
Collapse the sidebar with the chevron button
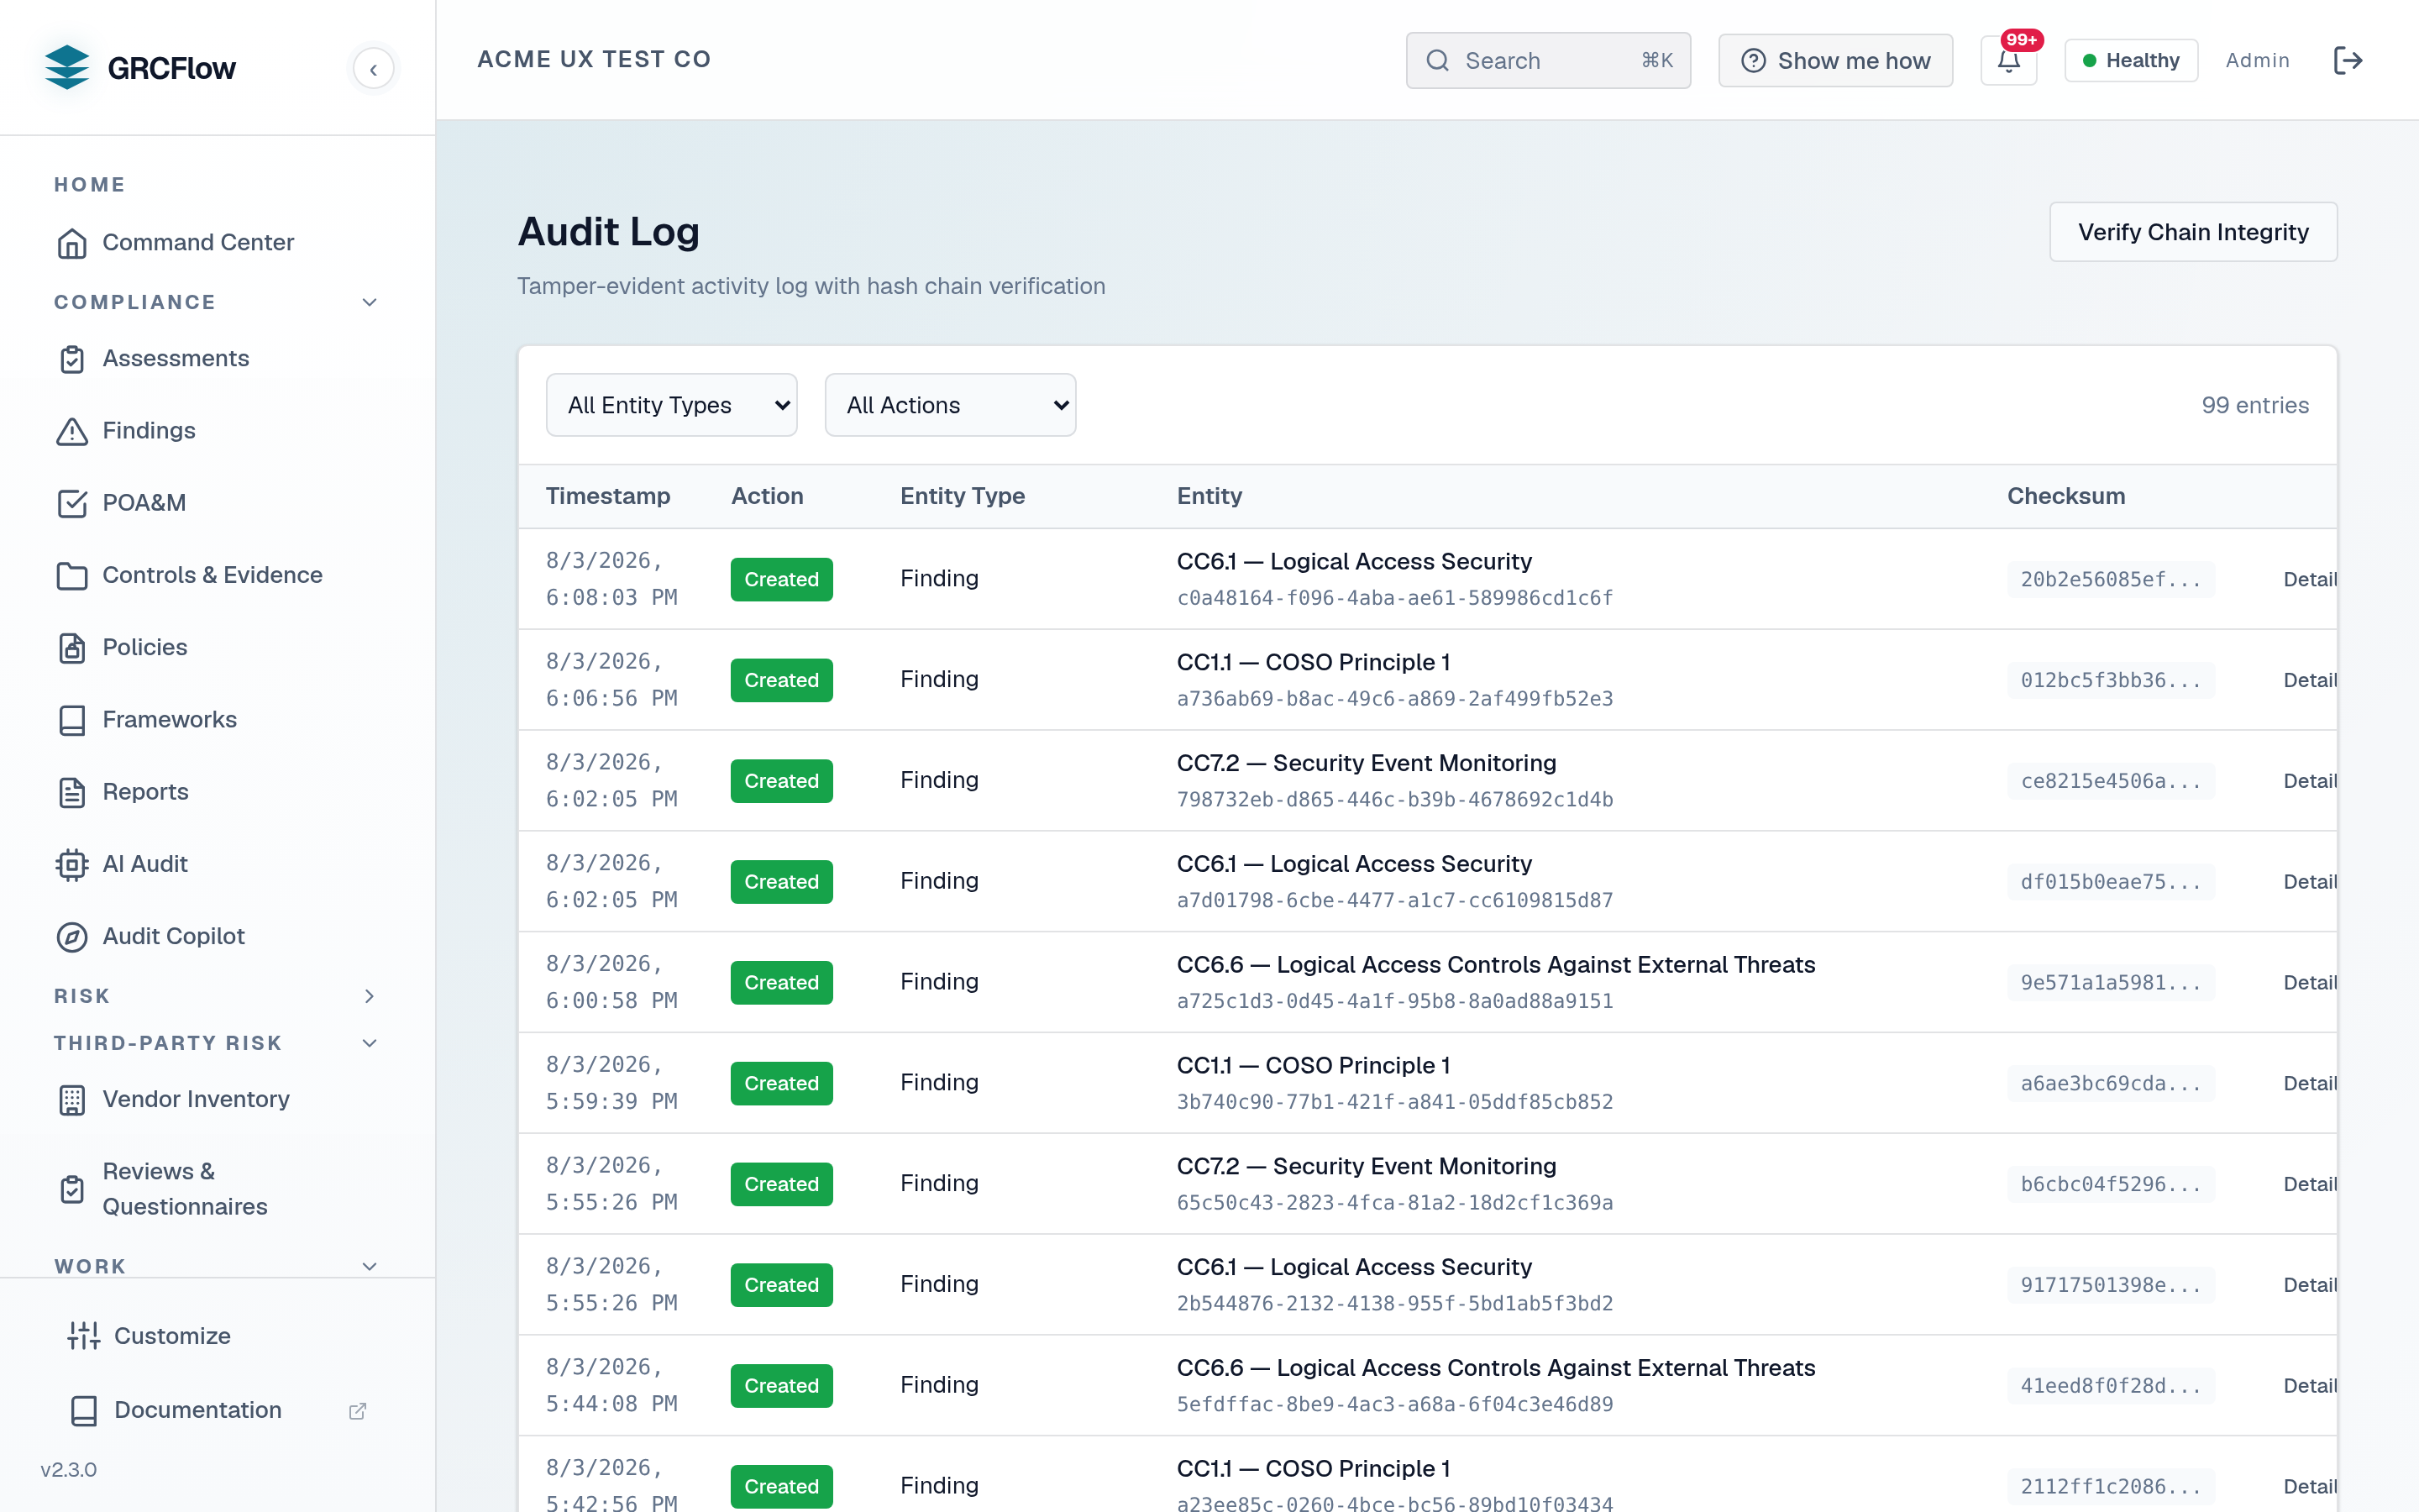[x=374, y=69]
